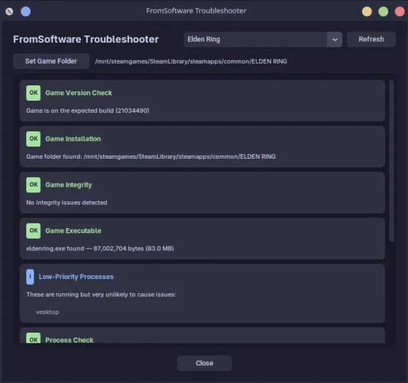Click the OK badge for Game Installation
This screenshot has width=408, height=383.
pos(33,139)
